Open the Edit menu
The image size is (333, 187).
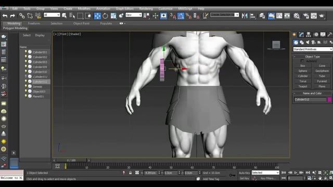[x=15, y=9]
